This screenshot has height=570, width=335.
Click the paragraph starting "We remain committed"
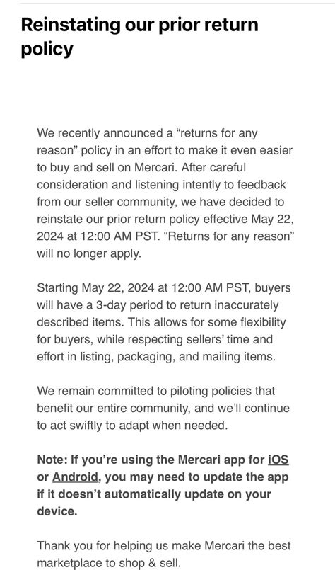coord(163,408)
